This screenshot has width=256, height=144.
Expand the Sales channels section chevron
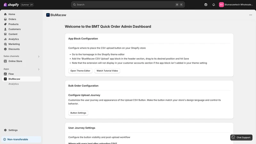(x=39, y=57)
